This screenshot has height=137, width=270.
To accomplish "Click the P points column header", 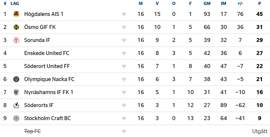I will point(259,4).
